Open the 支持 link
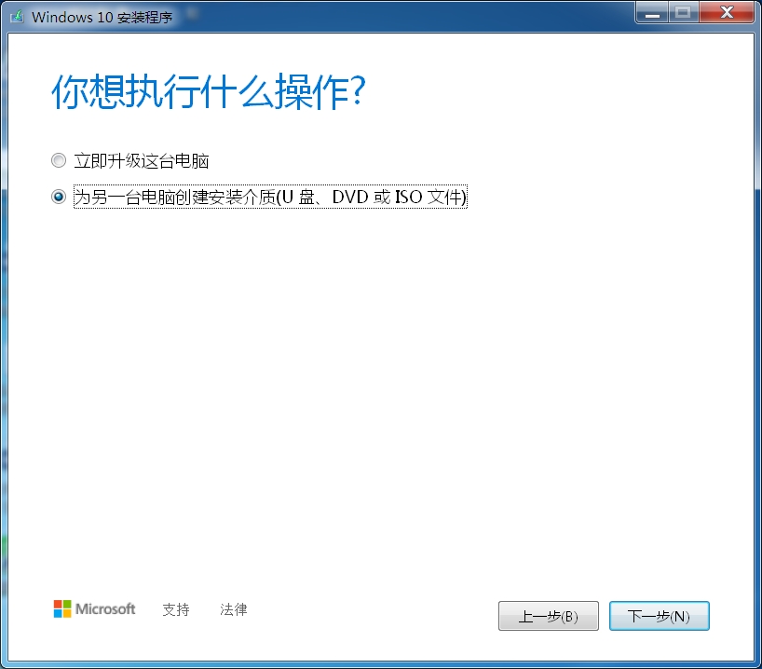 [x=176, y=609]
